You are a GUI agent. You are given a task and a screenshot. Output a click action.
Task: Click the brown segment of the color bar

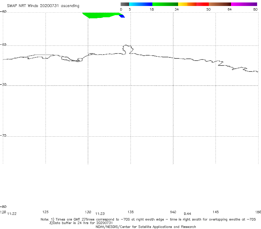pyautogui.click(x=220, y=4)
